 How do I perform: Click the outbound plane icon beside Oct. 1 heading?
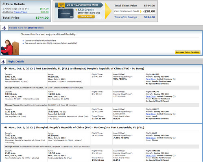click(6, 69)
